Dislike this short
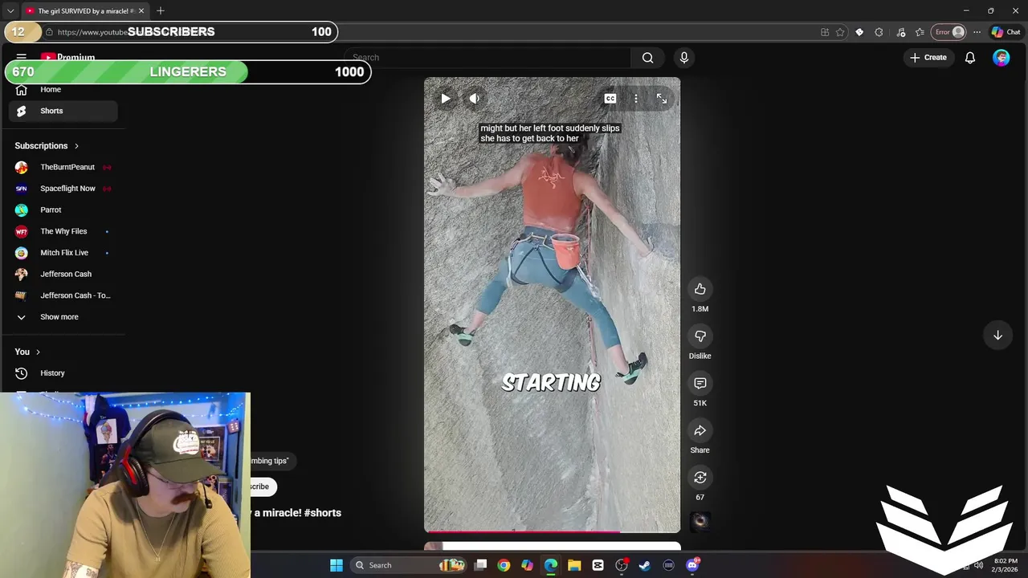Screen dimensions: 1028x578 point(700,336)
